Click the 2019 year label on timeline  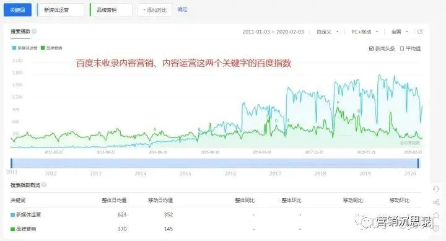pos(365,173)
